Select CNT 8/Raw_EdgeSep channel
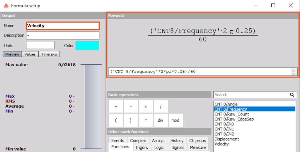300x152 pixels. tap(255, 119)
